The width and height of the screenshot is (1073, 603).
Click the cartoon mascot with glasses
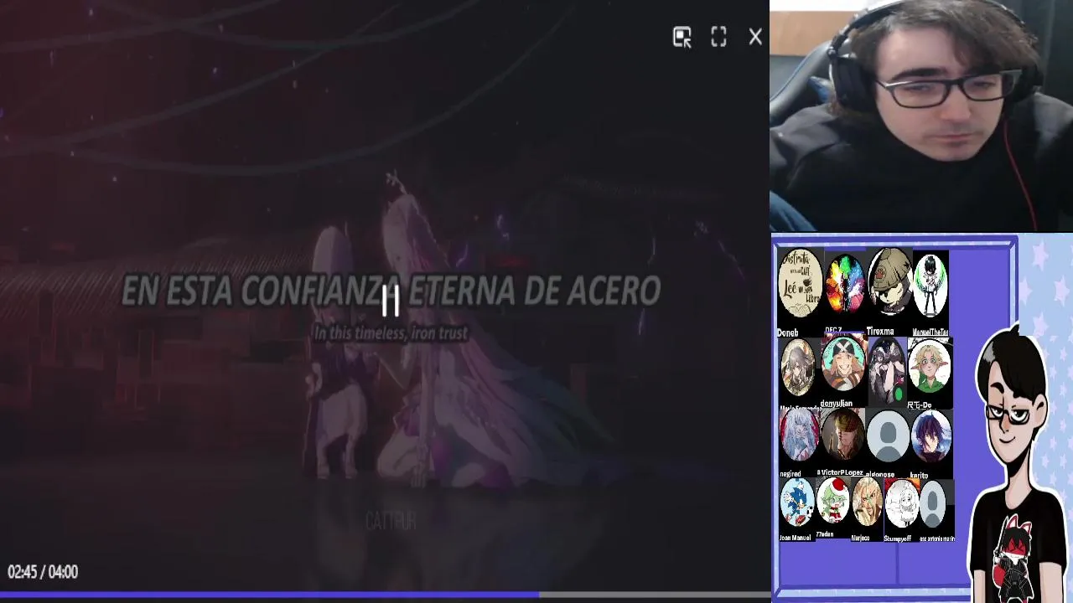(x=1016, y=461)
